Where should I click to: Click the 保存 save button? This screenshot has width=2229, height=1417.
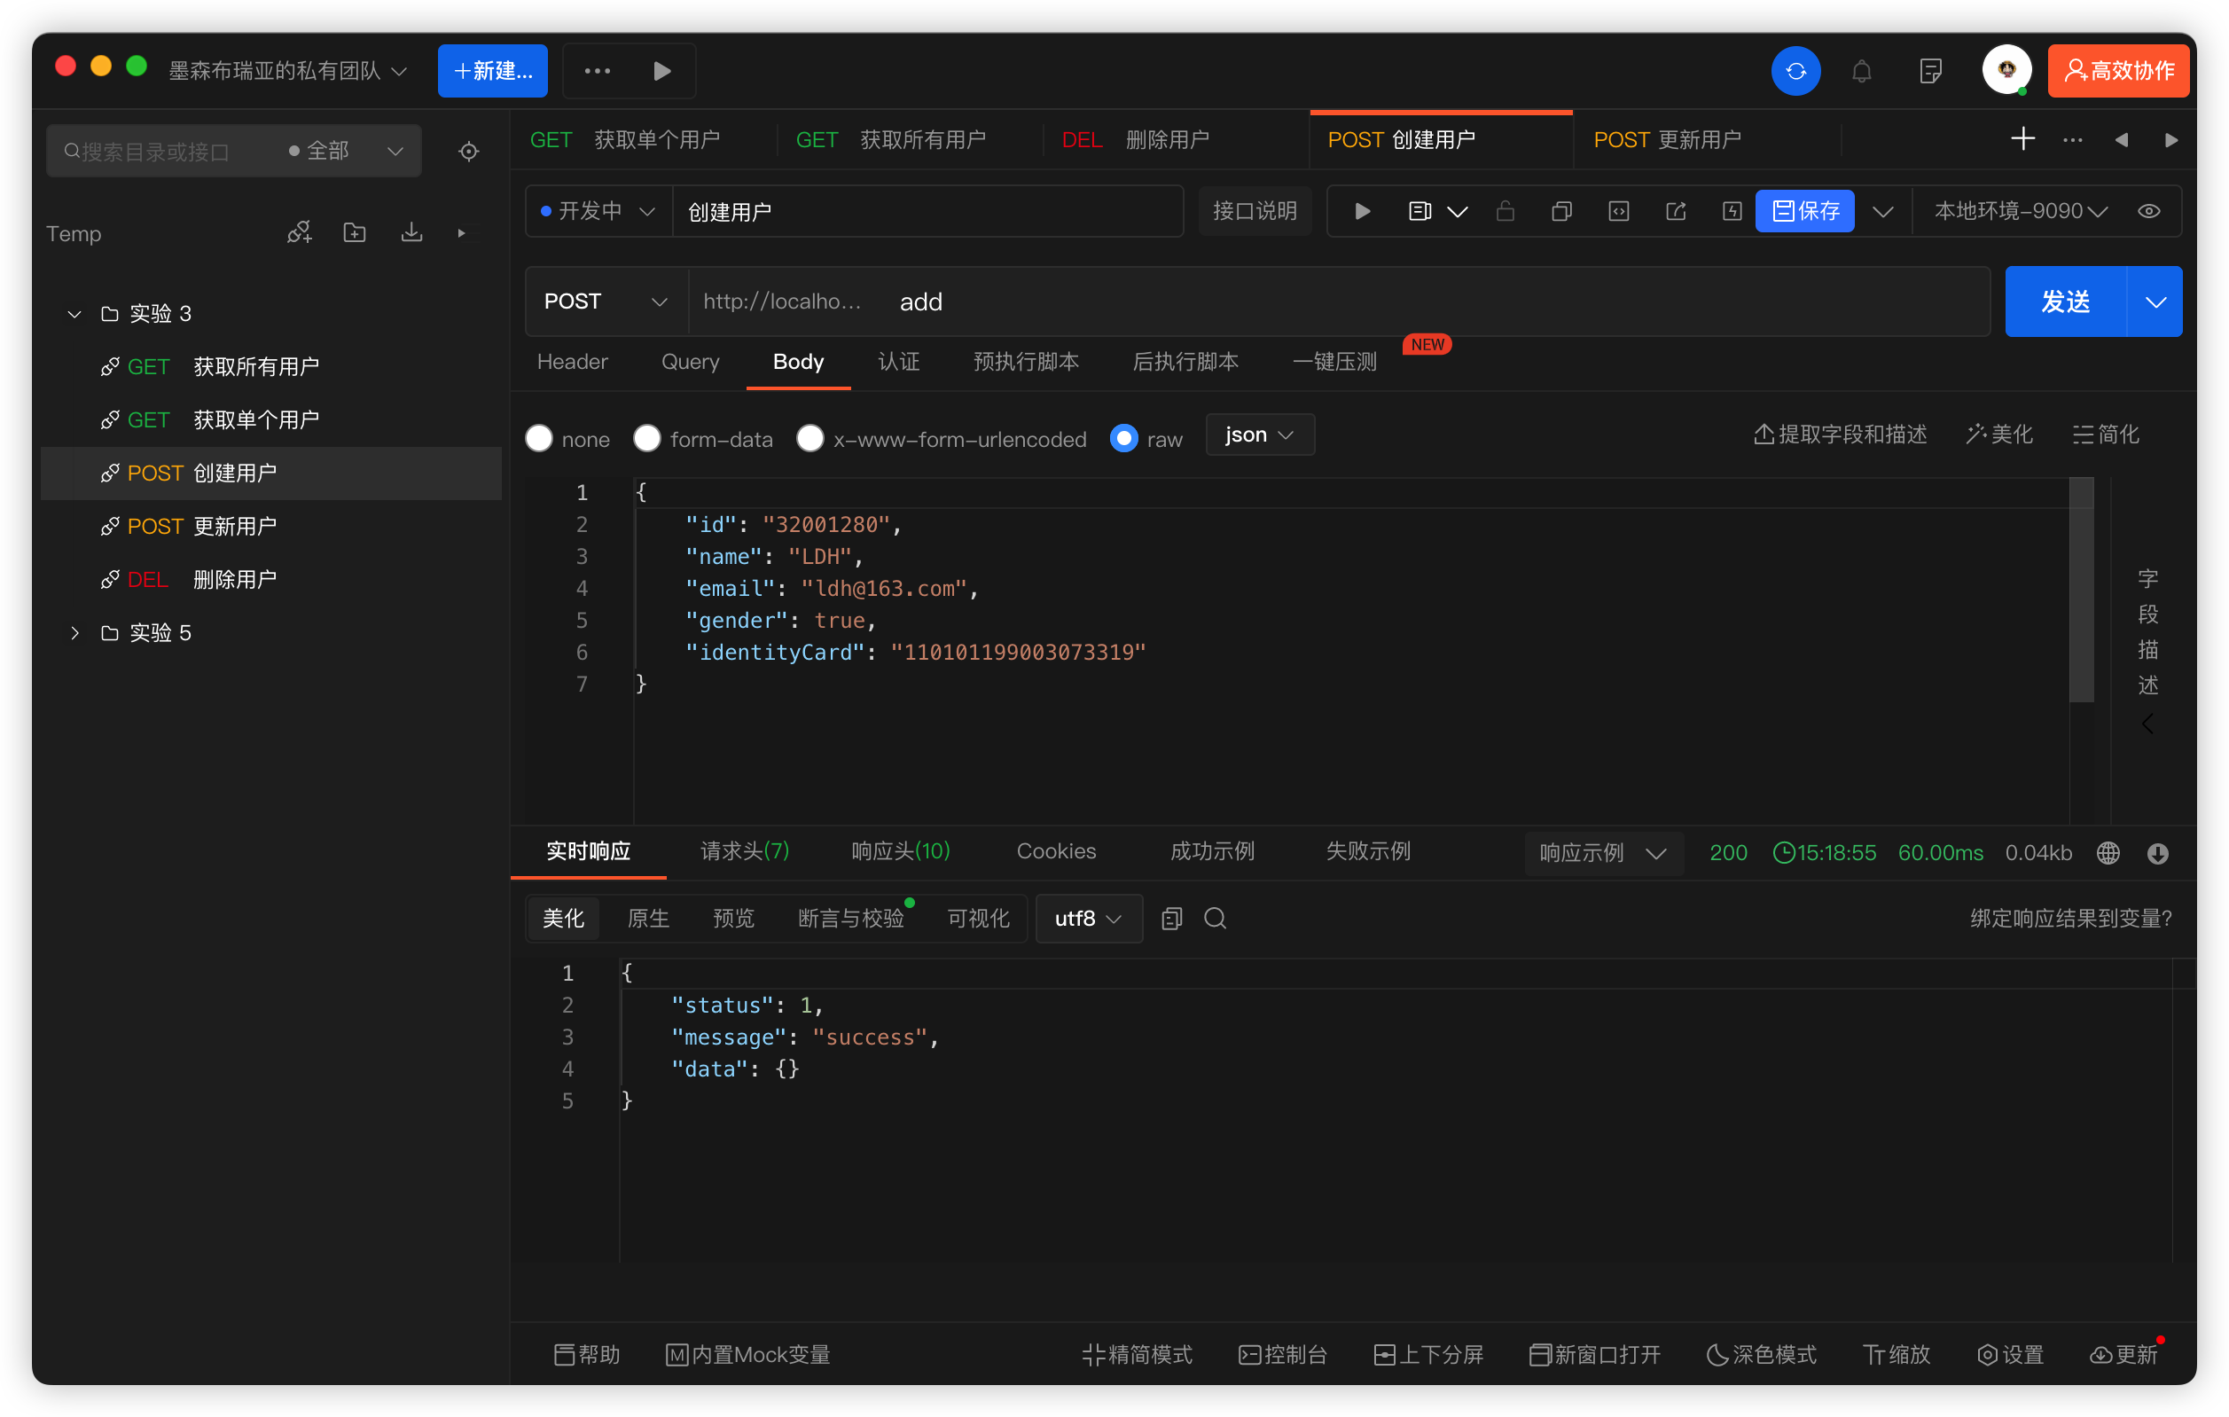(x=1804, y=211)
